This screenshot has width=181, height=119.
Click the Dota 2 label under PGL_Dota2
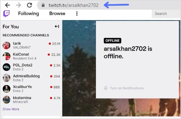click(x=18, y=69)
